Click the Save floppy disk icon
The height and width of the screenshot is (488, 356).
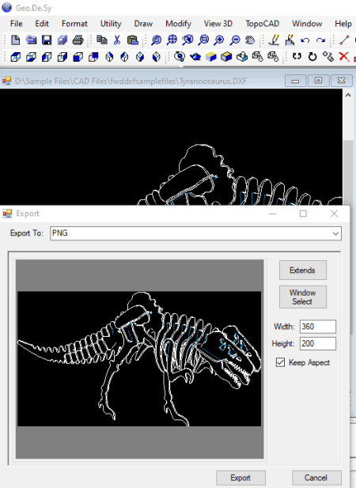coord(47,40)
